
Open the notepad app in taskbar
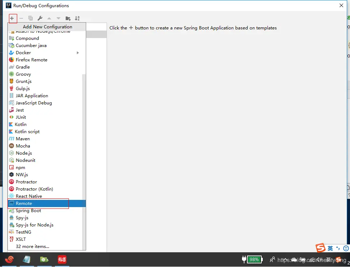point(27,259)
